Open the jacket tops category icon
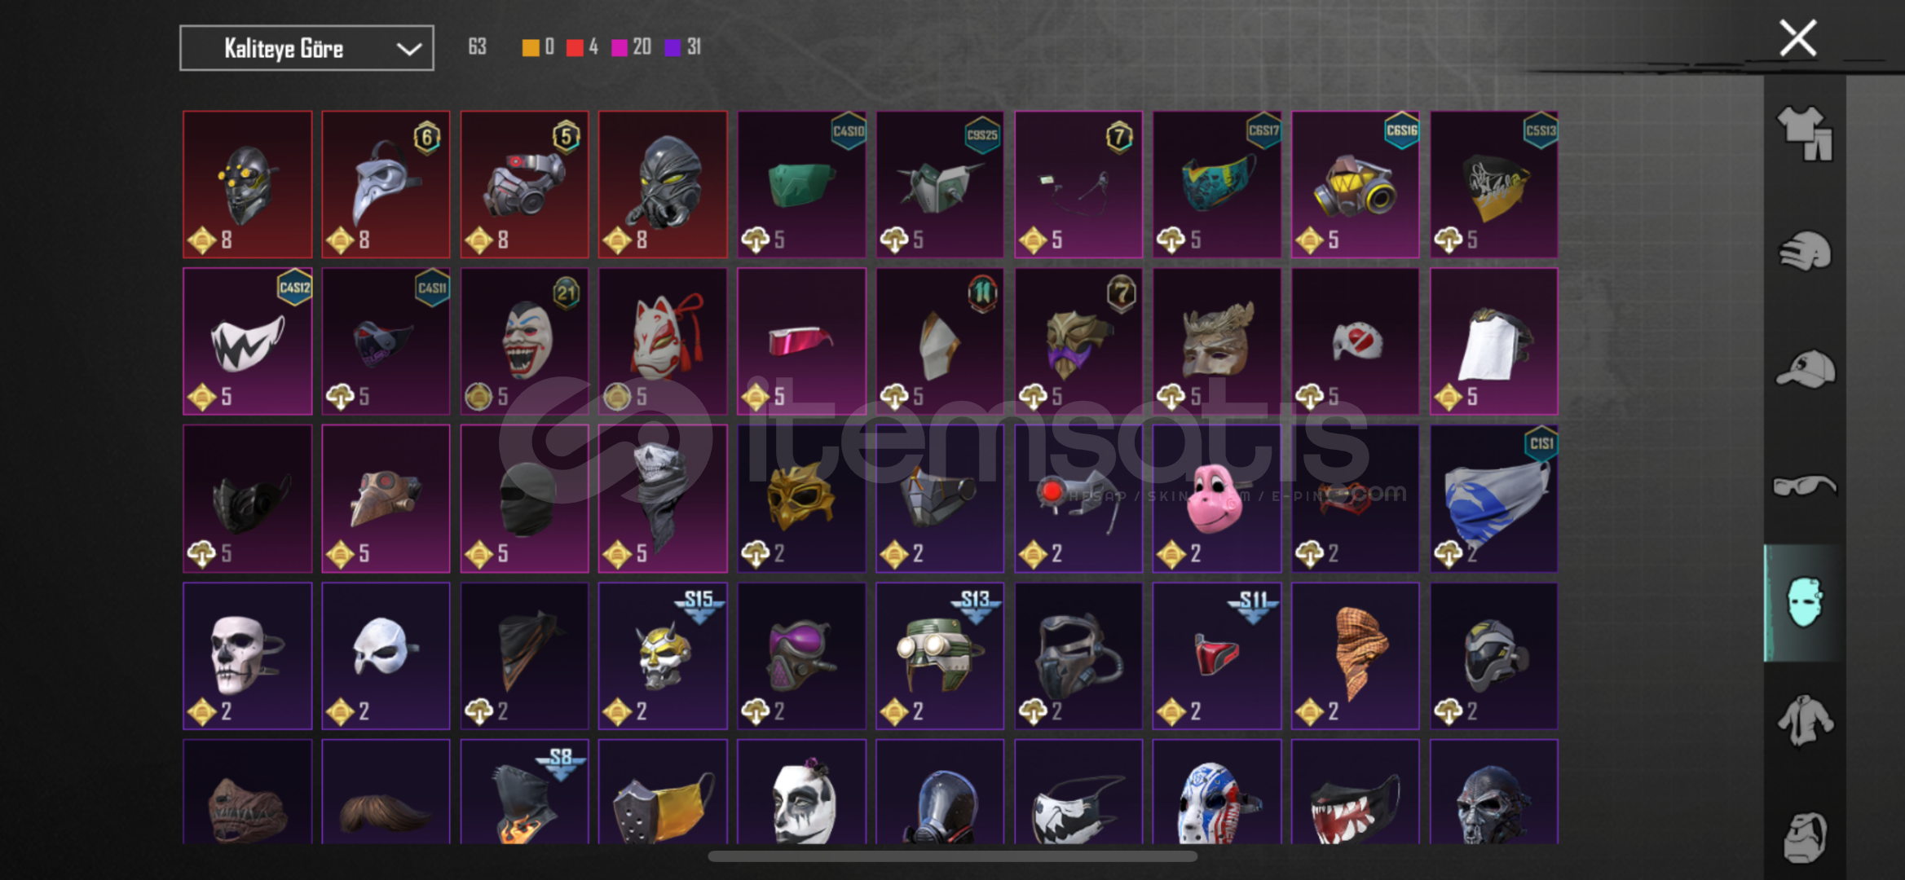The width and height of the screenshot is (1905, 880). pyautogui.click(x=1805, y=719)
